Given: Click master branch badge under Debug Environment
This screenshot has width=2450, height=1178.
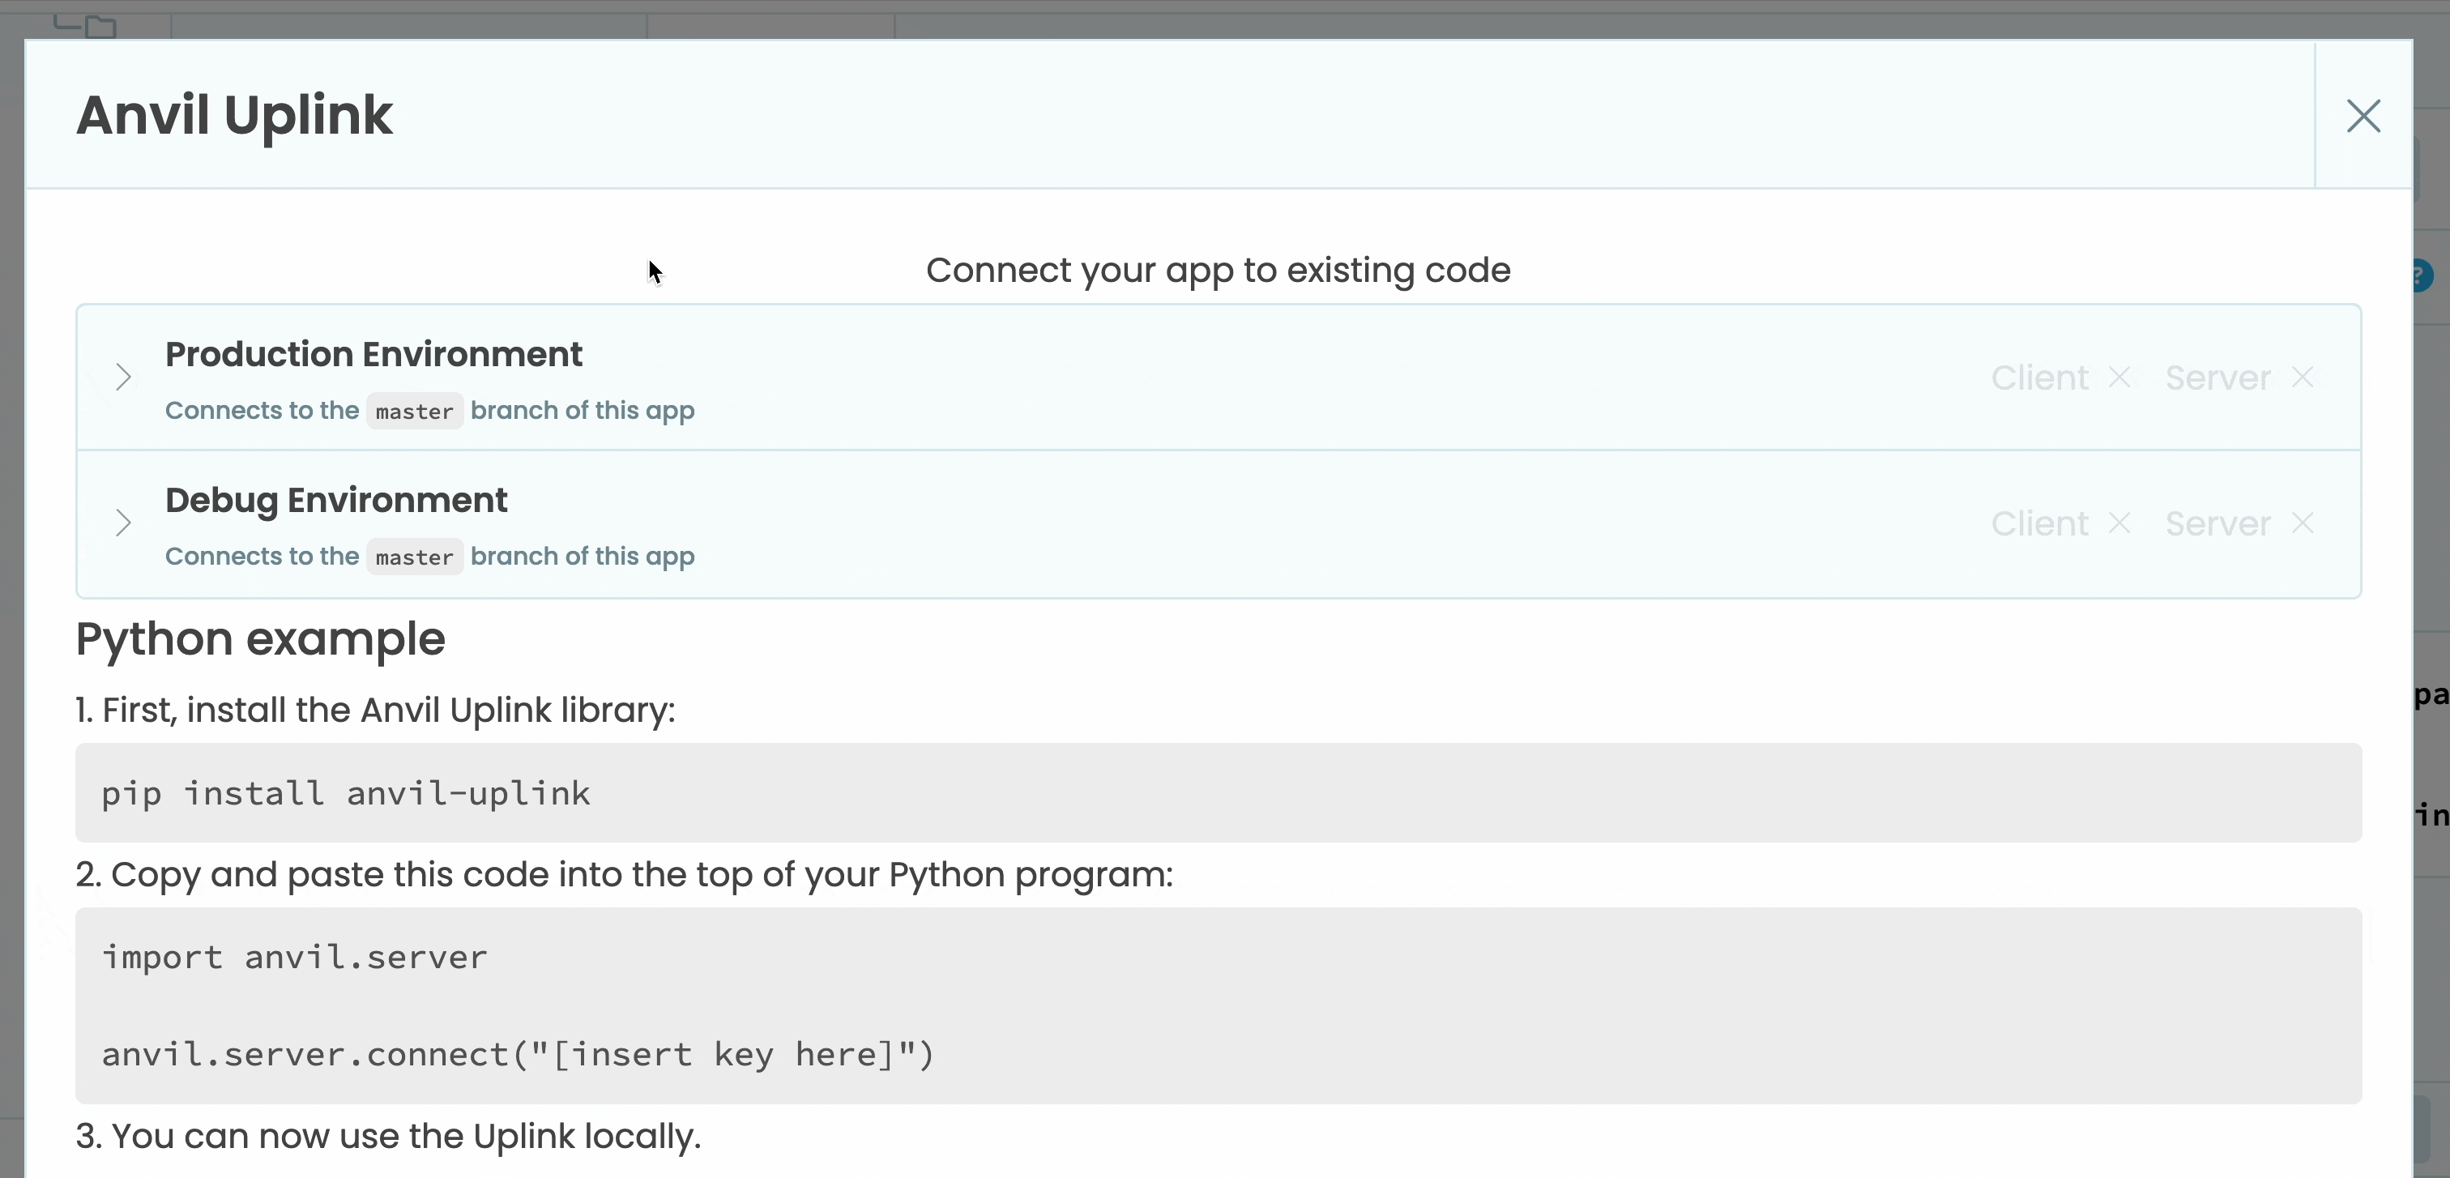Looking at the screenshot, I should (x=415, y=557).
